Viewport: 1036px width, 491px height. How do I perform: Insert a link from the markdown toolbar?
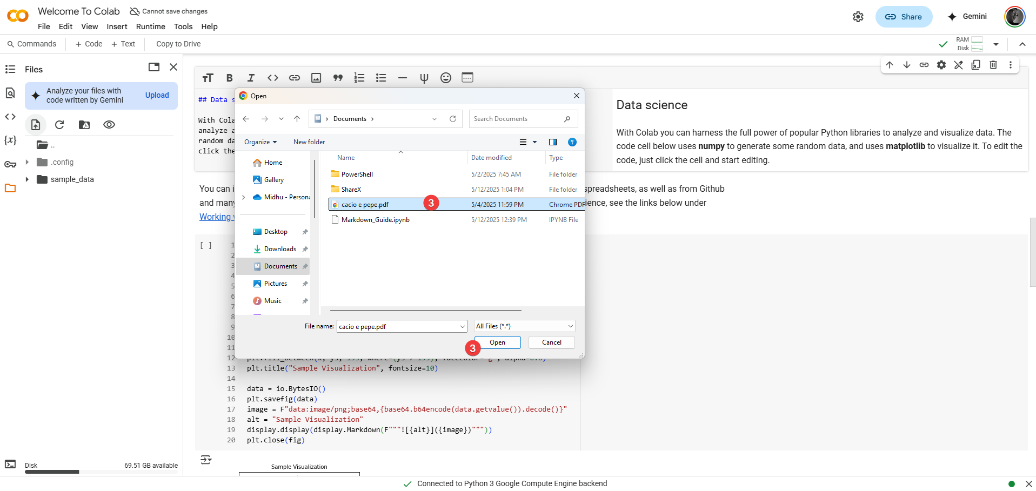click(x=295, y=78)
